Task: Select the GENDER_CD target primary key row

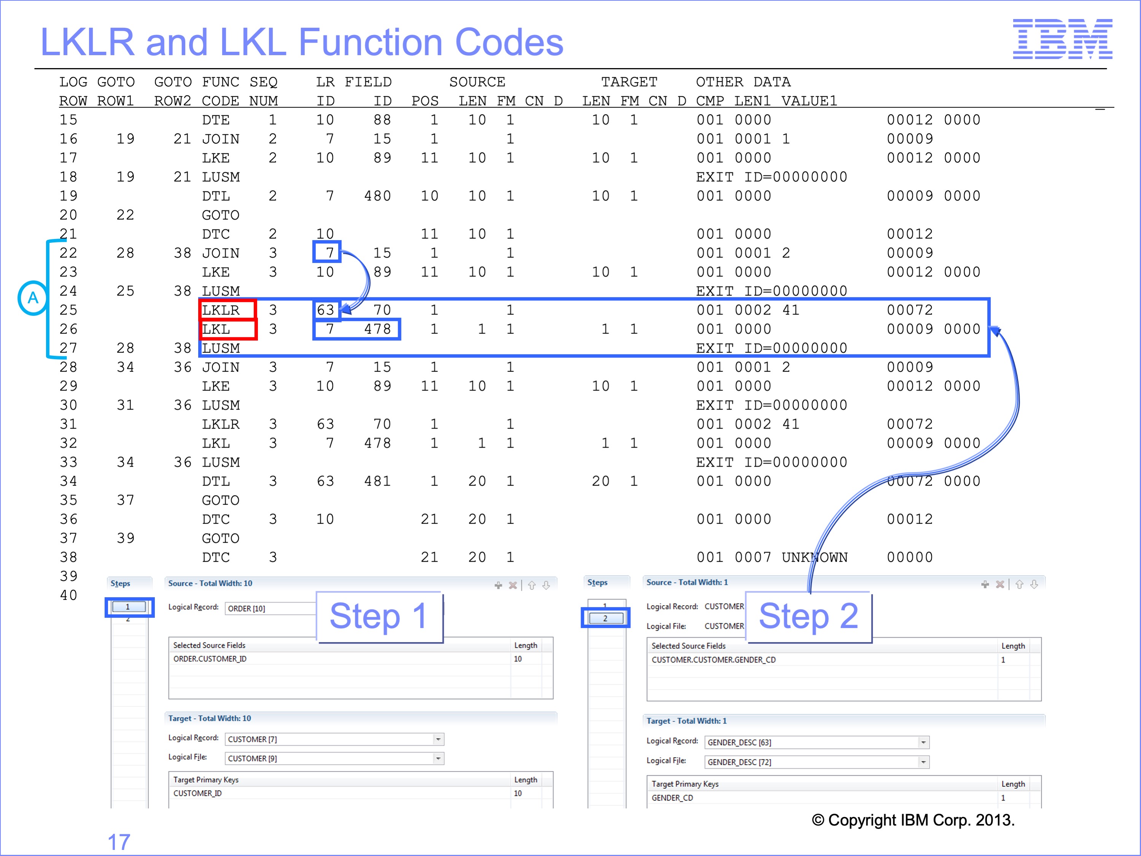Action: tap(844, 798)
